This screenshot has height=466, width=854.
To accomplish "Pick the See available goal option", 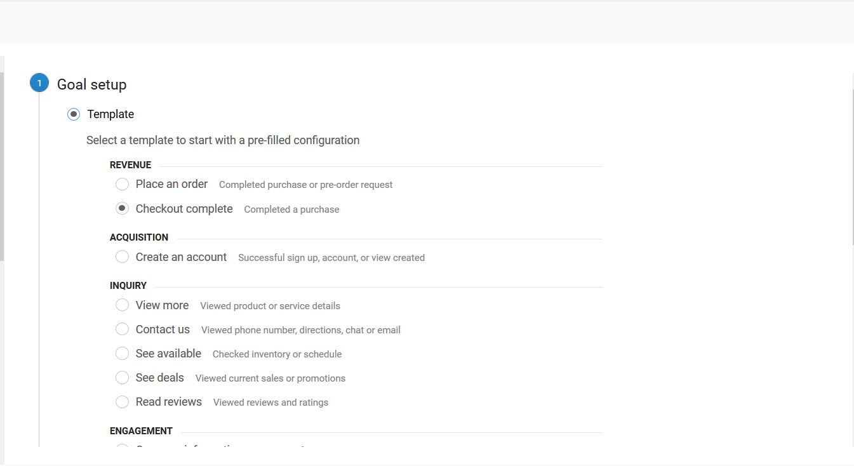I will click(x=122, y=353).
